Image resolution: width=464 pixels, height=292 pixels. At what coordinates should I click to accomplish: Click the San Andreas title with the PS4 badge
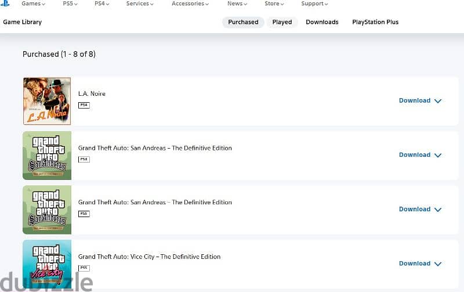(x=155, y=148)
